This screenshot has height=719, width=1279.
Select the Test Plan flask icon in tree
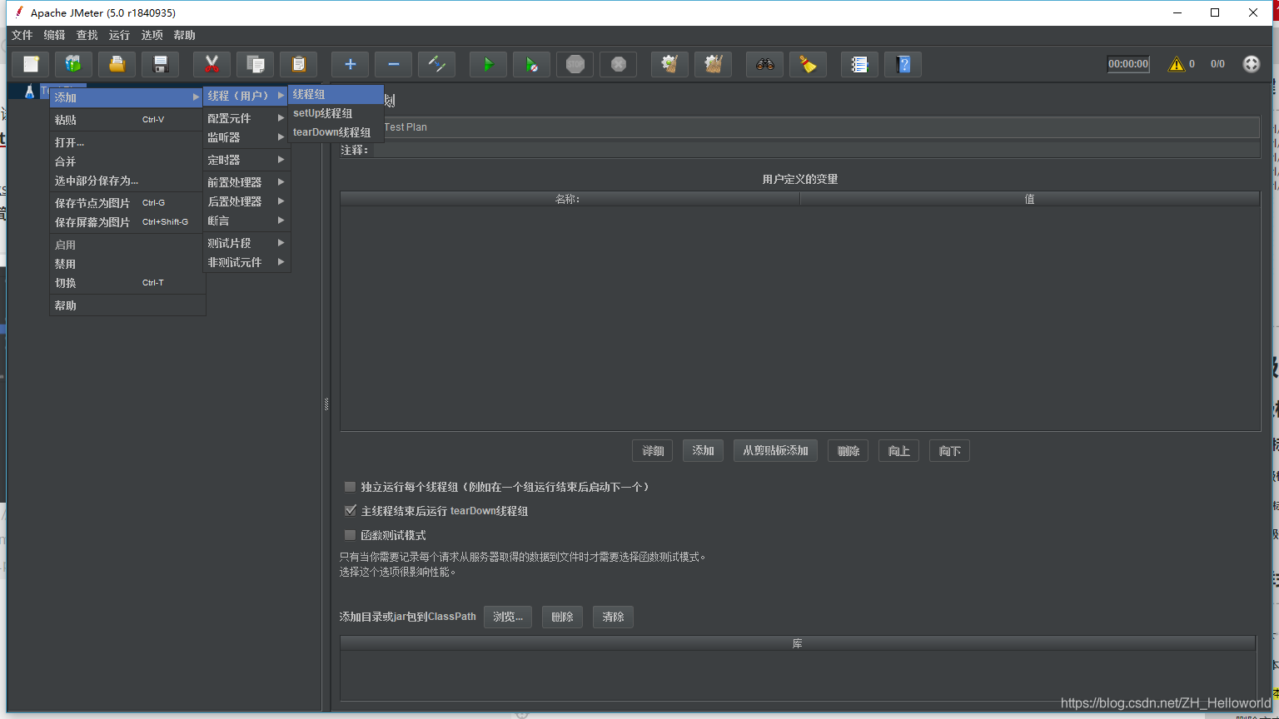click(29, 92)
